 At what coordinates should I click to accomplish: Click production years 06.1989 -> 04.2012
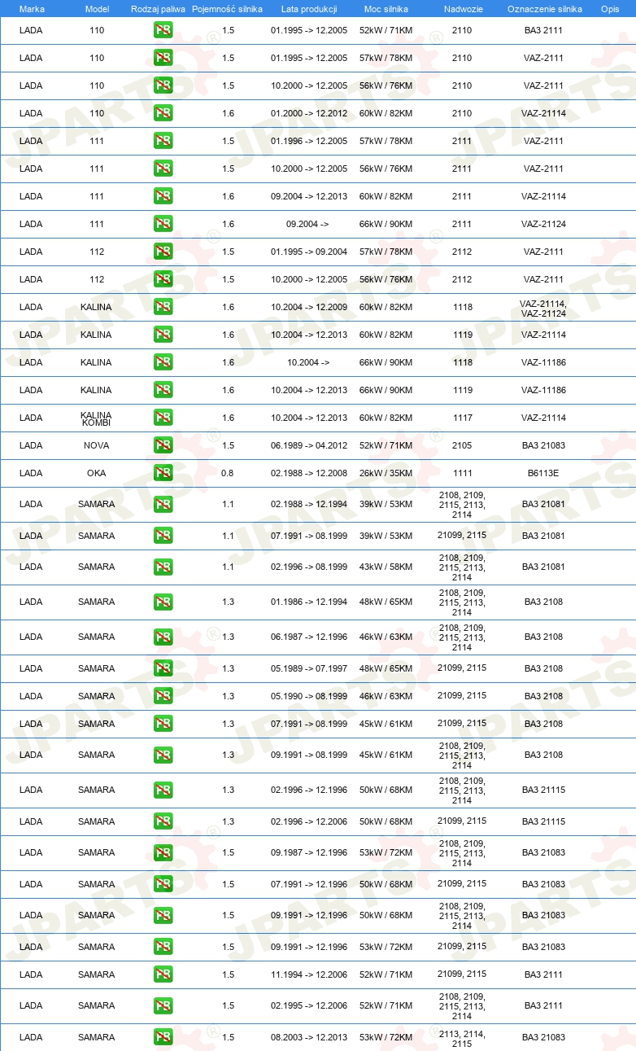pyautogui.click(x=309, y=446)
